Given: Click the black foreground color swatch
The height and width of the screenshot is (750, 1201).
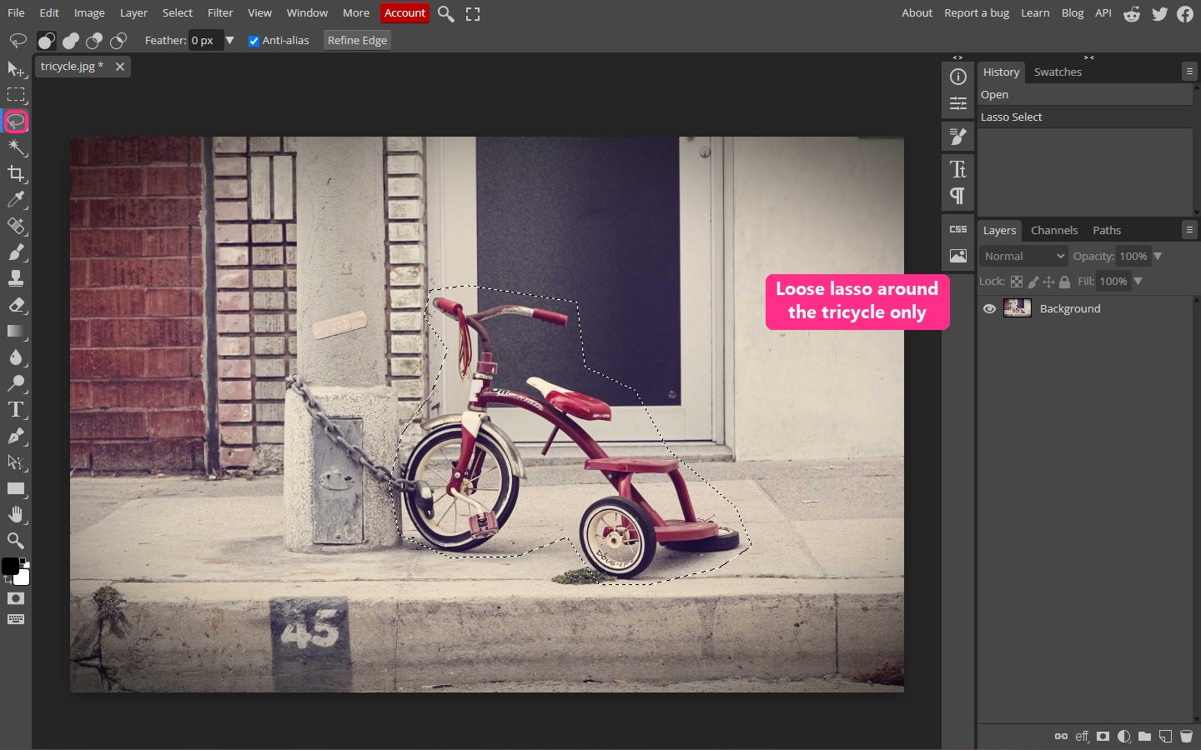Looking at the screenshot, I should 9,567.
